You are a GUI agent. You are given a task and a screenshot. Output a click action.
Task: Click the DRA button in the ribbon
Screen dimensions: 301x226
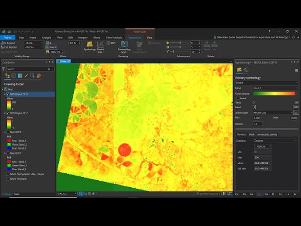tap(111, 43)
